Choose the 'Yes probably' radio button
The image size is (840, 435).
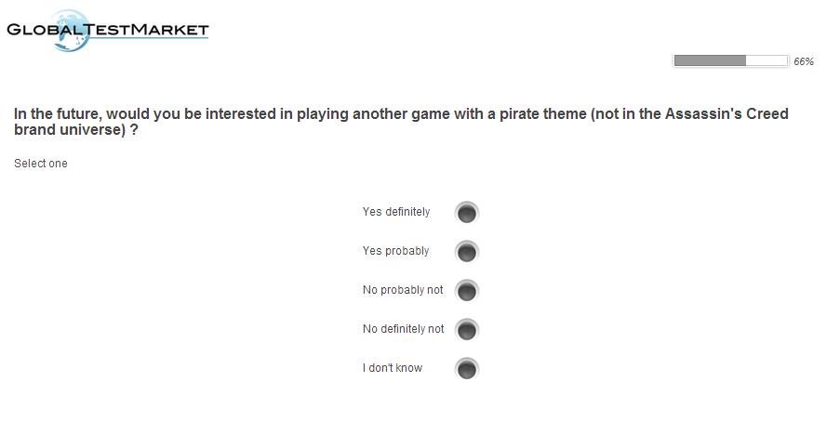click(467, 252)
